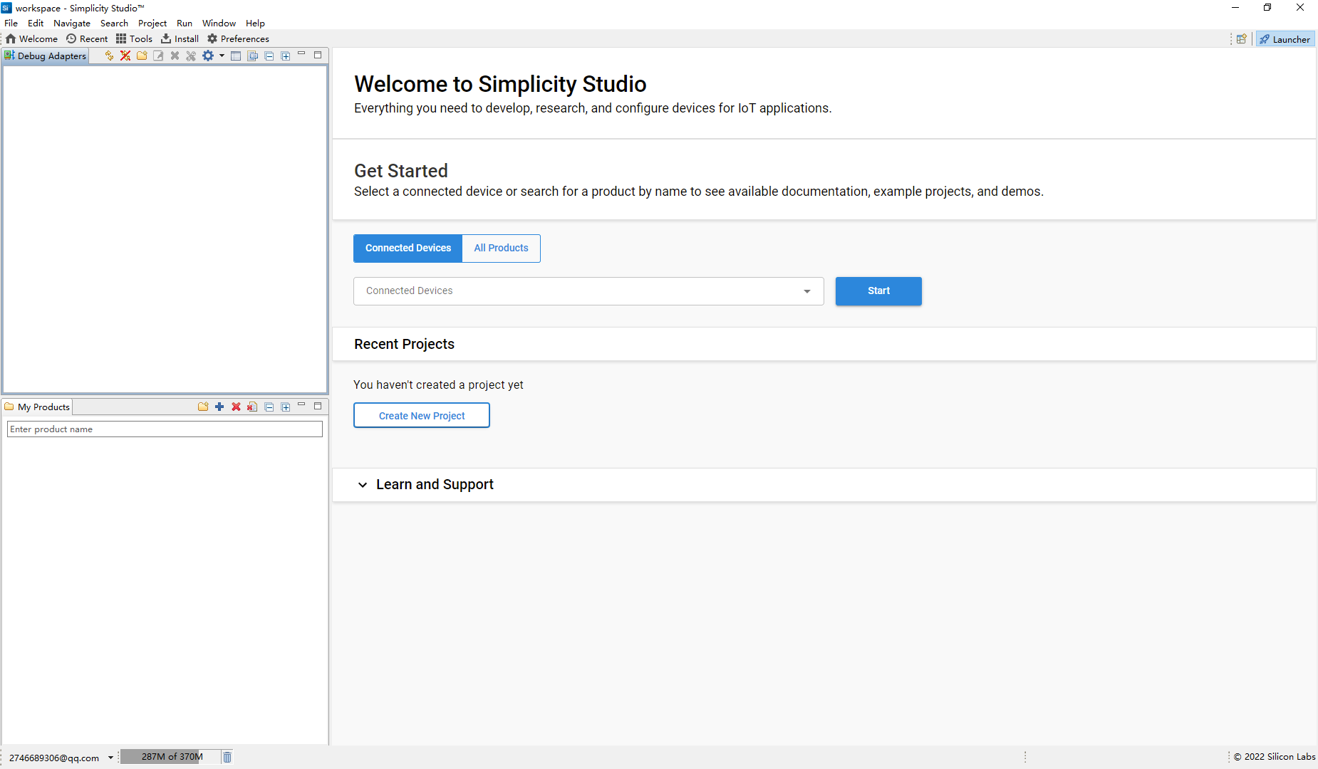The width and height of the screenshot is (1318, 769).
Task: Click the new folder icon in Debug Adapters
Action: tap(142, 56)
